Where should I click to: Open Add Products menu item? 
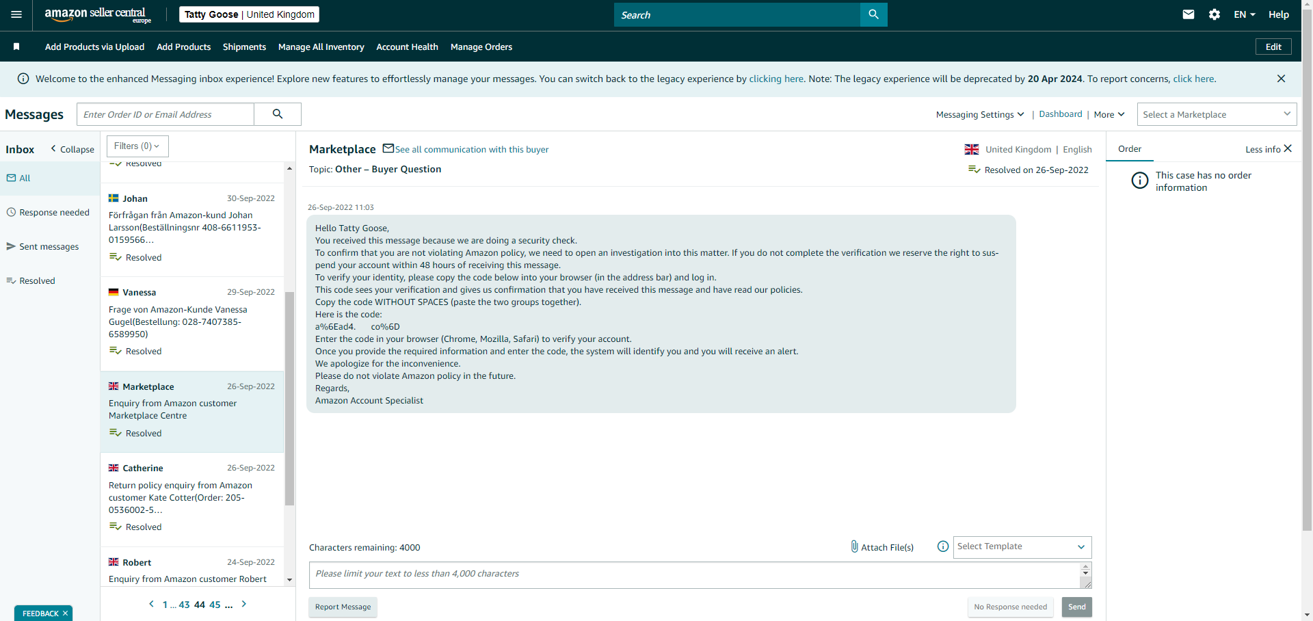183,47
